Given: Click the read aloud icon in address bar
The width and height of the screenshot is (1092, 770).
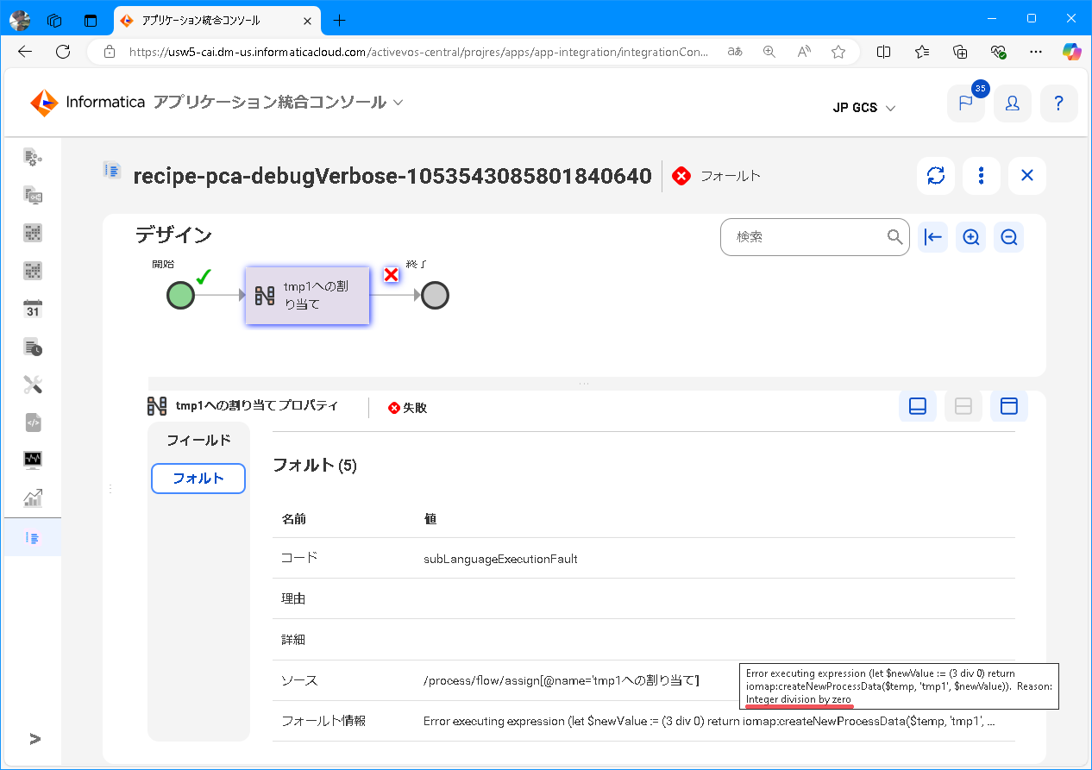Looking at the screenshot, I should 804,52.
